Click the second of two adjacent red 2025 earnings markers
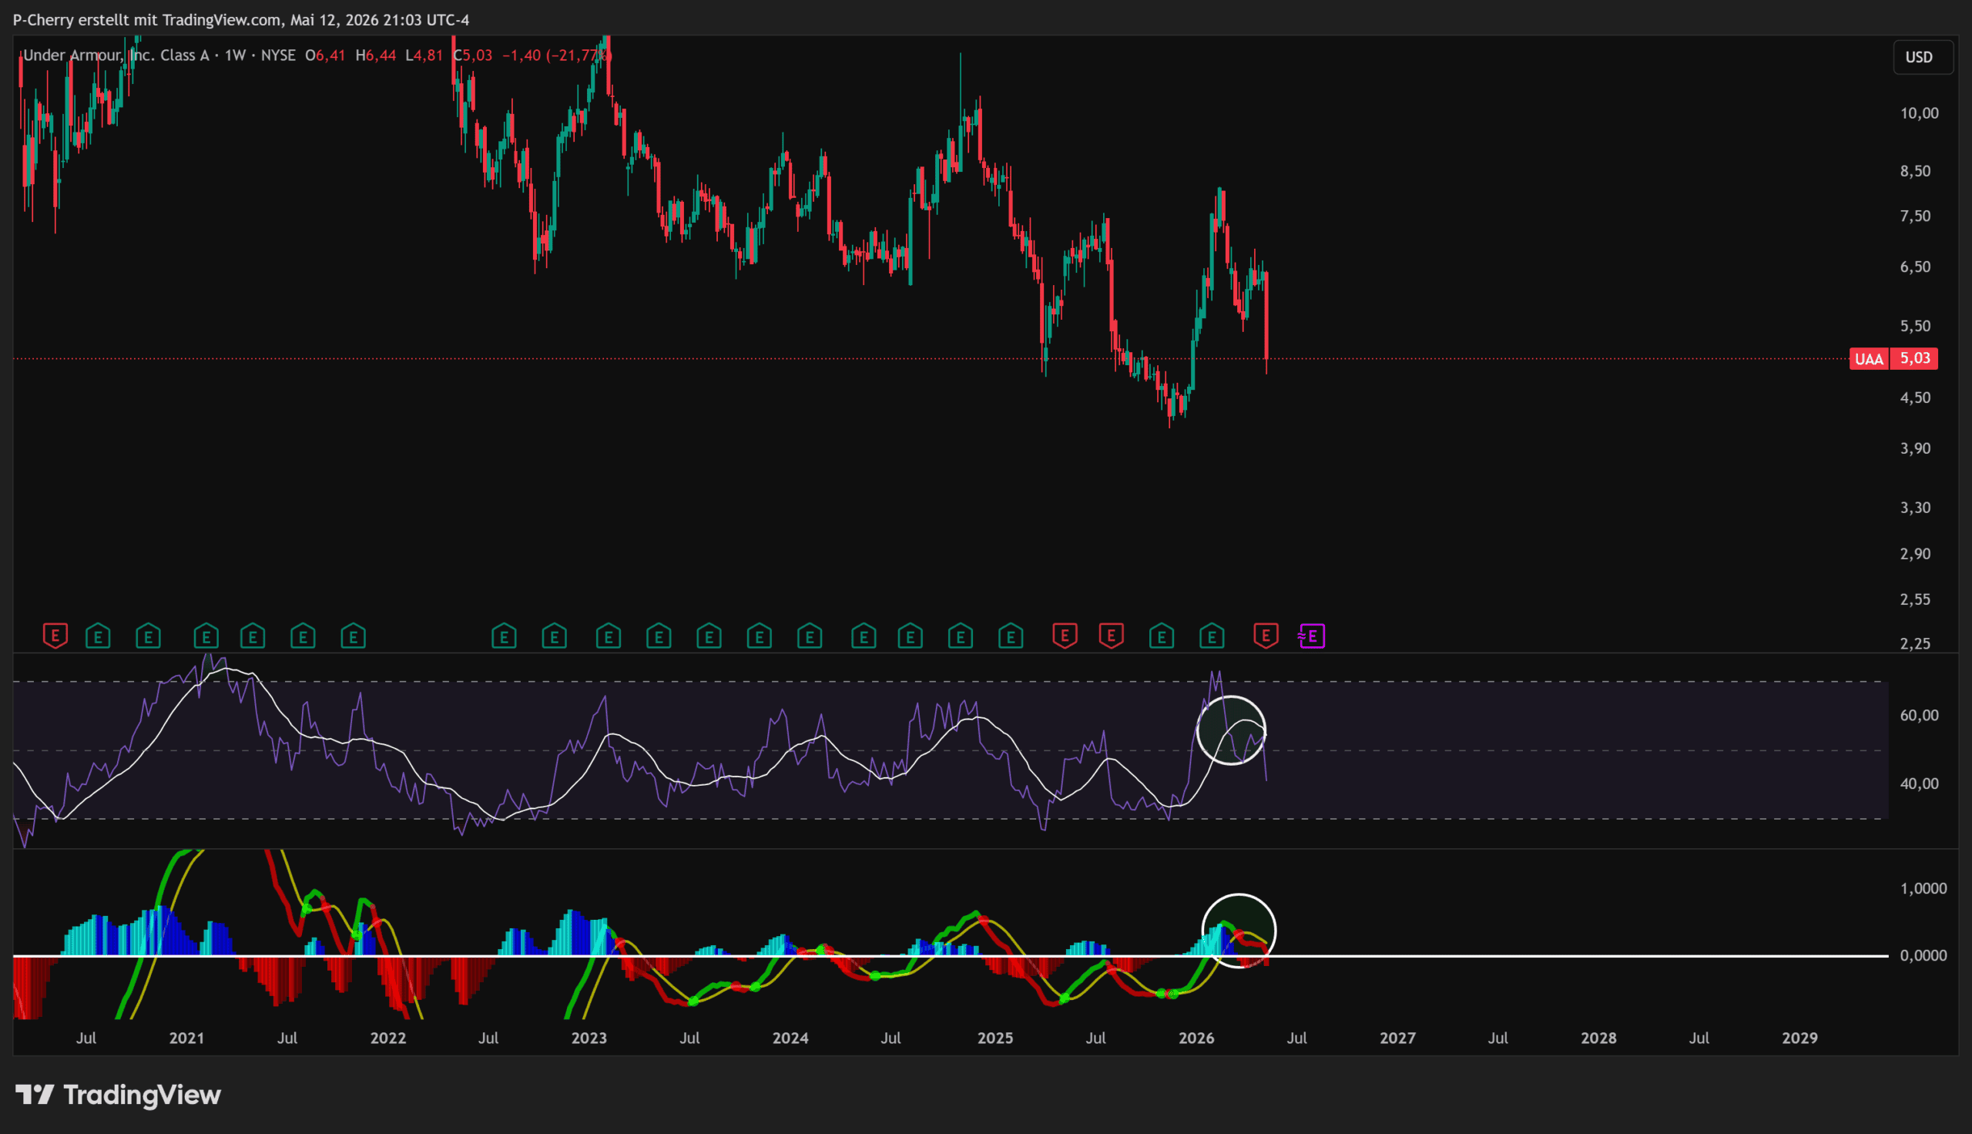 (x=1111, y=636)
